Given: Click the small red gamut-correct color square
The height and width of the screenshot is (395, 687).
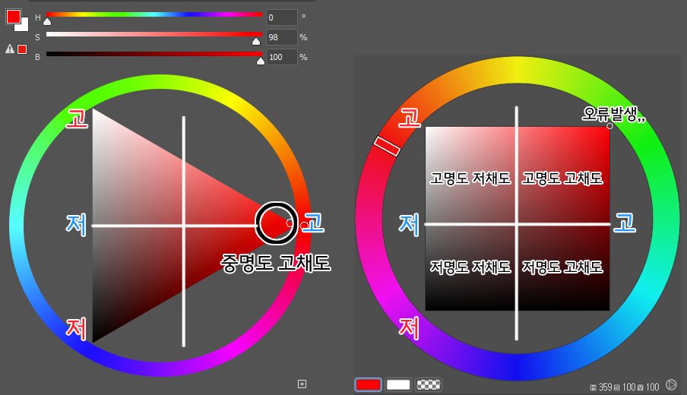Looking at the screenshot, I should pyautogui.click(x=22, y=49).
